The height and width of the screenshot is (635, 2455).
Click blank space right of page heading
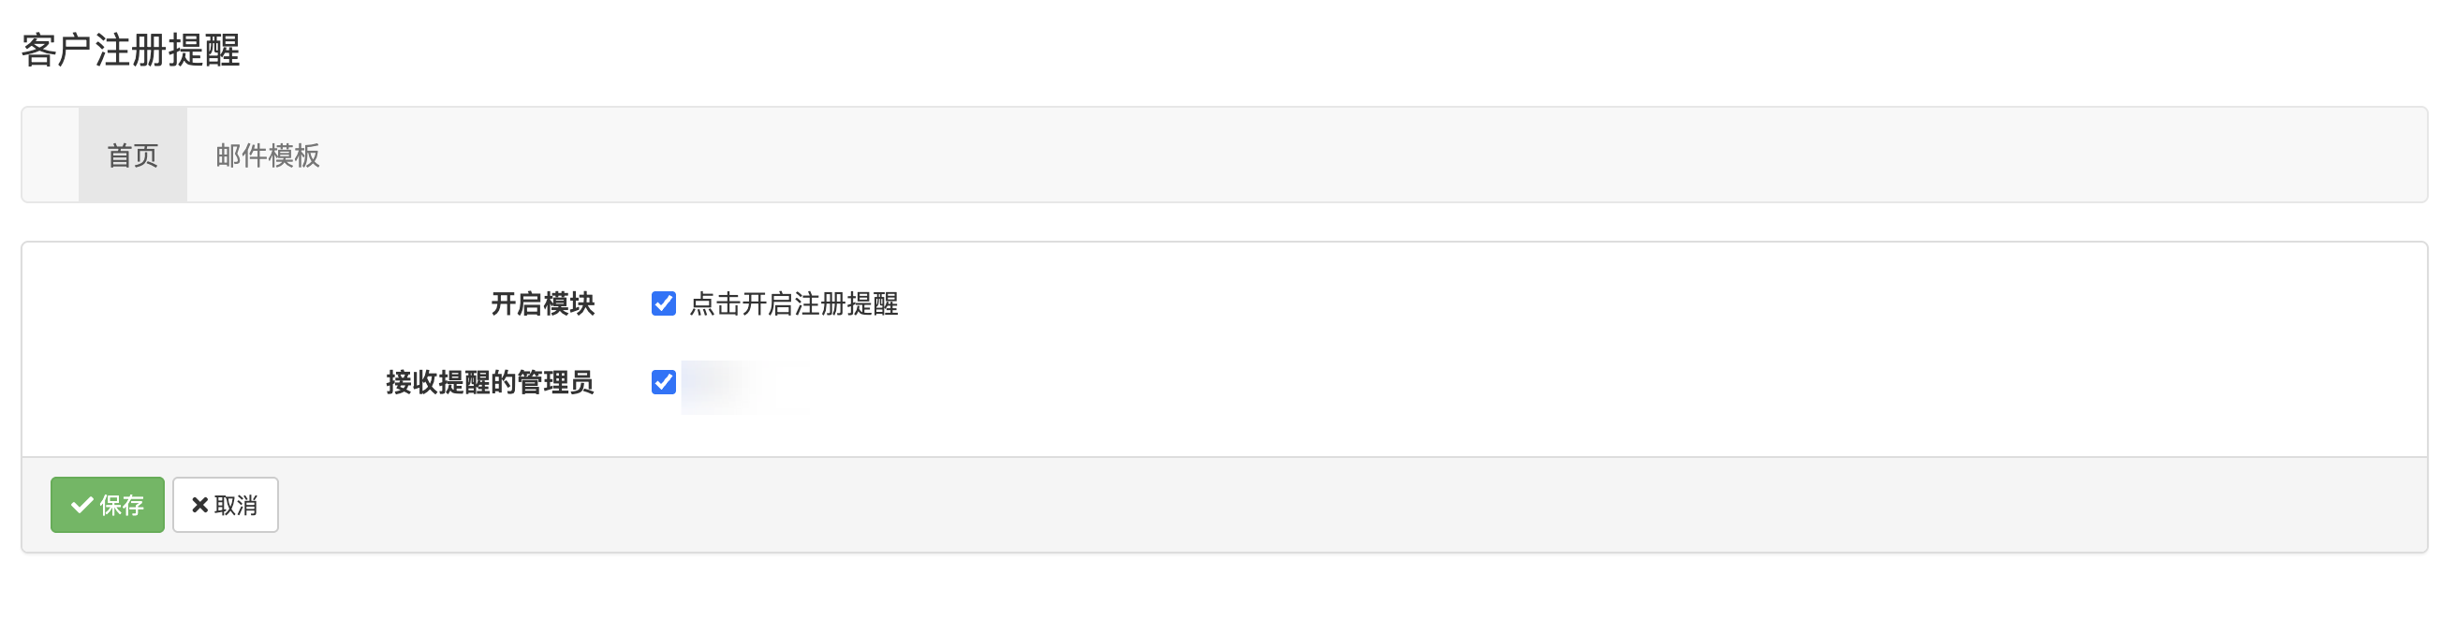(x=1334, y=51)
